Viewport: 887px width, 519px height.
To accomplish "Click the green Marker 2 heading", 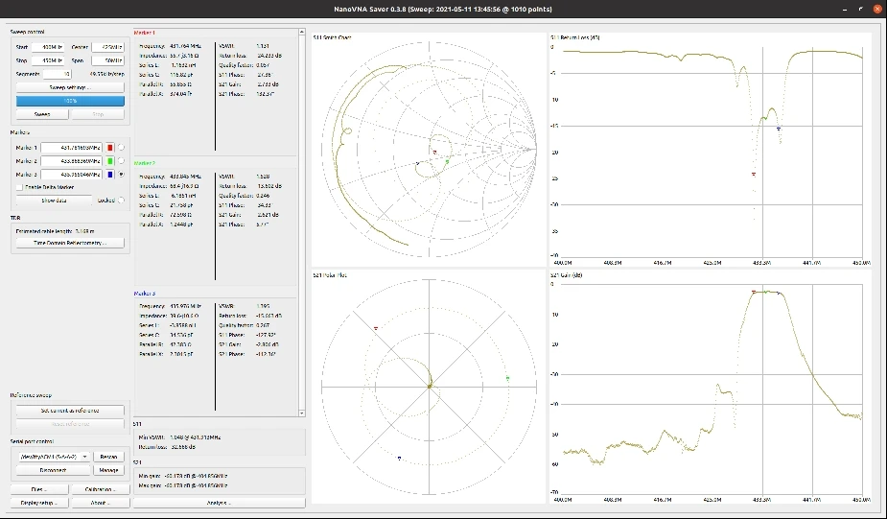I will (144, 163).
